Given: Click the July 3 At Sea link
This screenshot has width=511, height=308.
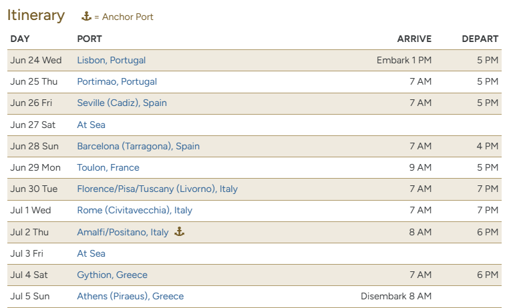Looking at the screenshot, I should (91, 253).
